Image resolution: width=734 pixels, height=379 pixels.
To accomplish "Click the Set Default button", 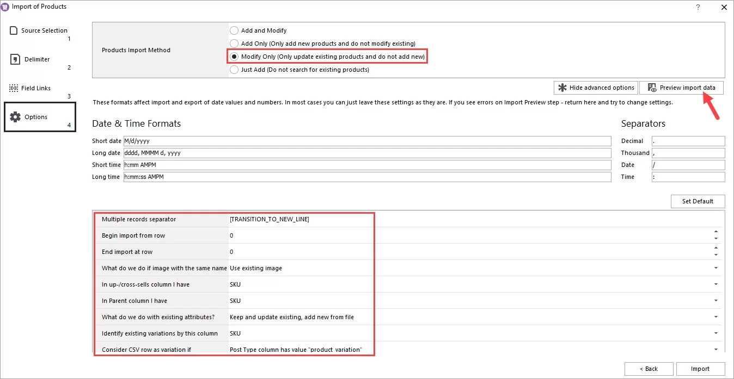I will tap(698, 201).
